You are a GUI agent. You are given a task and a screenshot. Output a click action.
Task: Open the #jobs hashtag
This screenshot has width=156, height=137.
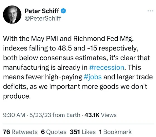click(x=93, y=77)
